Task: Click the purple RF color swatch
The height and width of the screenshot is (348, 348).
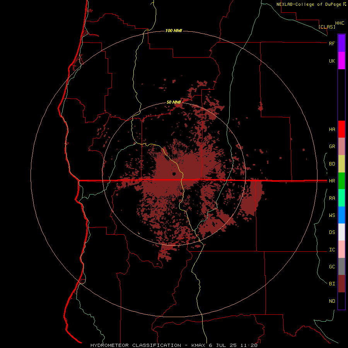Action: [341, 43]
